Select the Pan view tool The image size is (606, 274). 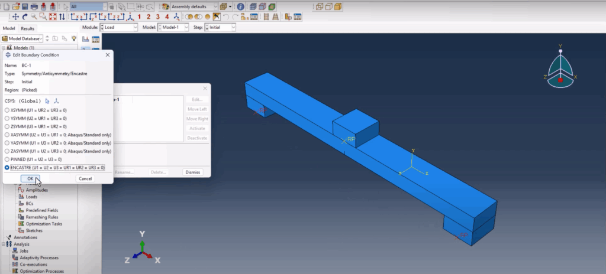coord(15,17)
